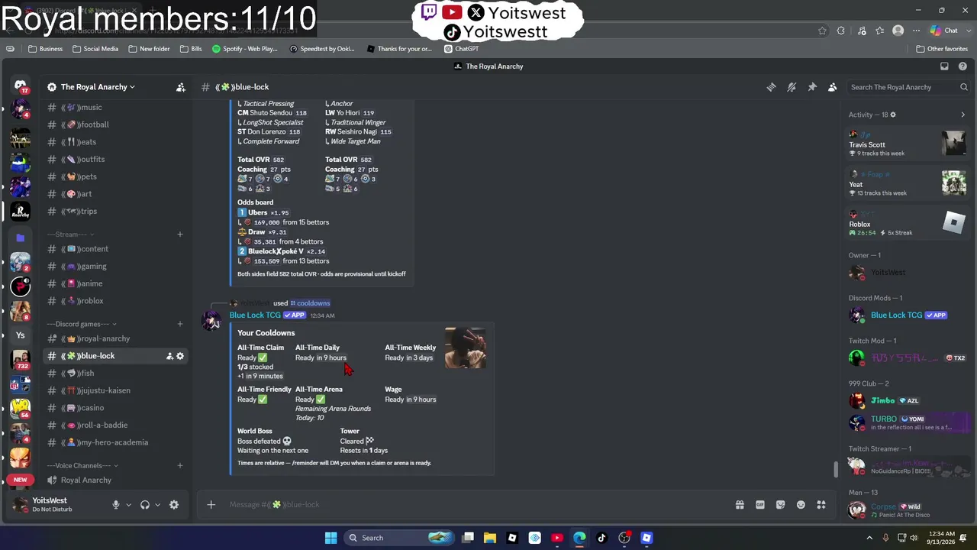Viewport: 977px width, 550px height.
Task: Mute microphone in user panel
Action: (116, 505)
